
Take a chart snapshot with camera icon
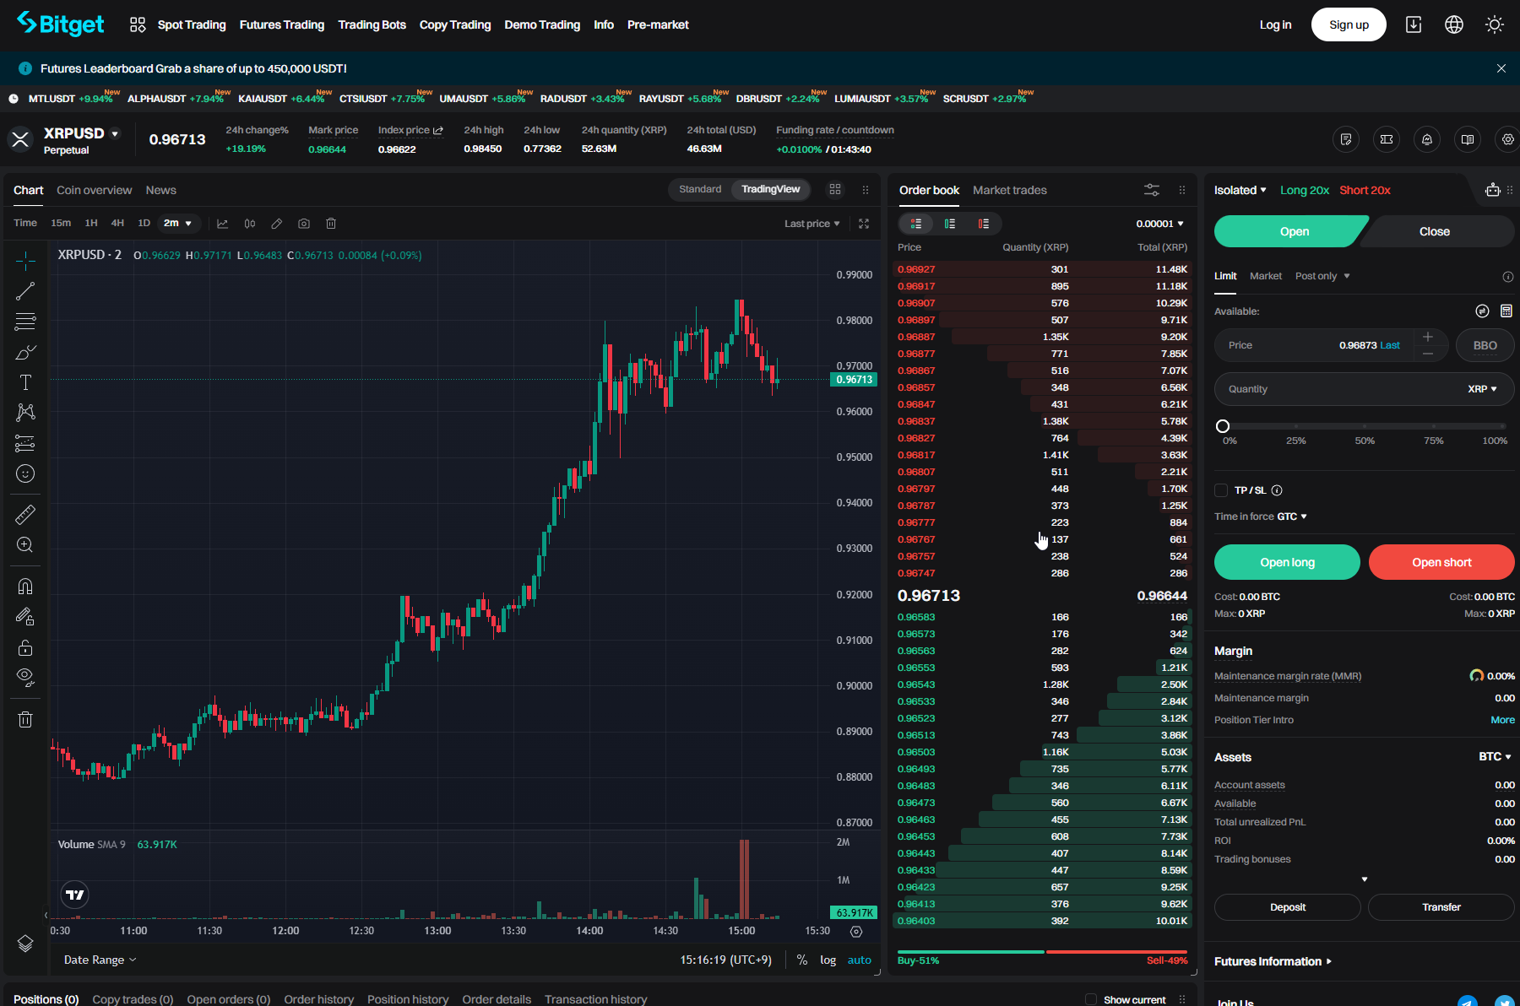304,224
